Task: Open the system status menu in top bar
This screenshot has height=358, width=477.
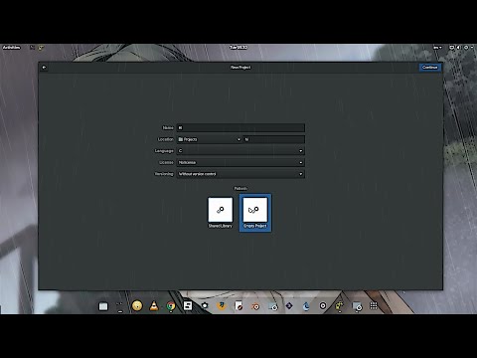Action: coord(461,48)
